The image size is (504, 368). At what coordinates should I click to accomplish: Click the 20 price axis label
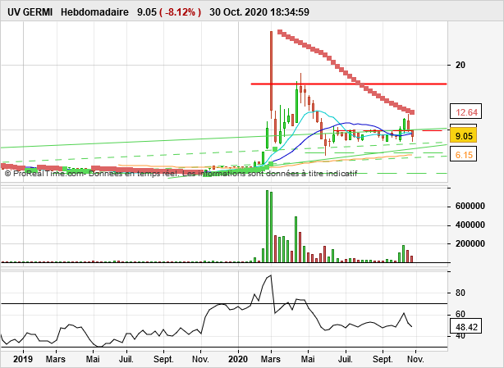pos(460,65)
